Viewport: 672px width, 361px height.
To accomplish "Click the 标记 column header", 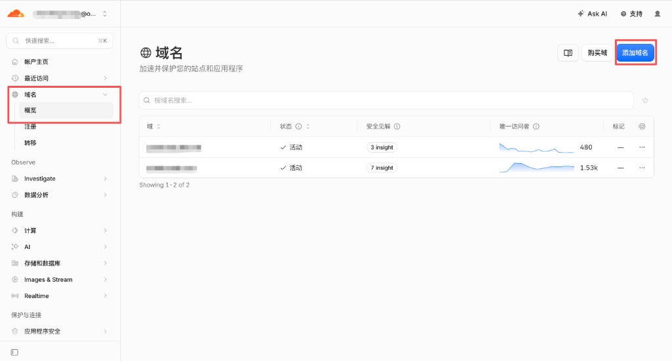I will tap(618, 126).
